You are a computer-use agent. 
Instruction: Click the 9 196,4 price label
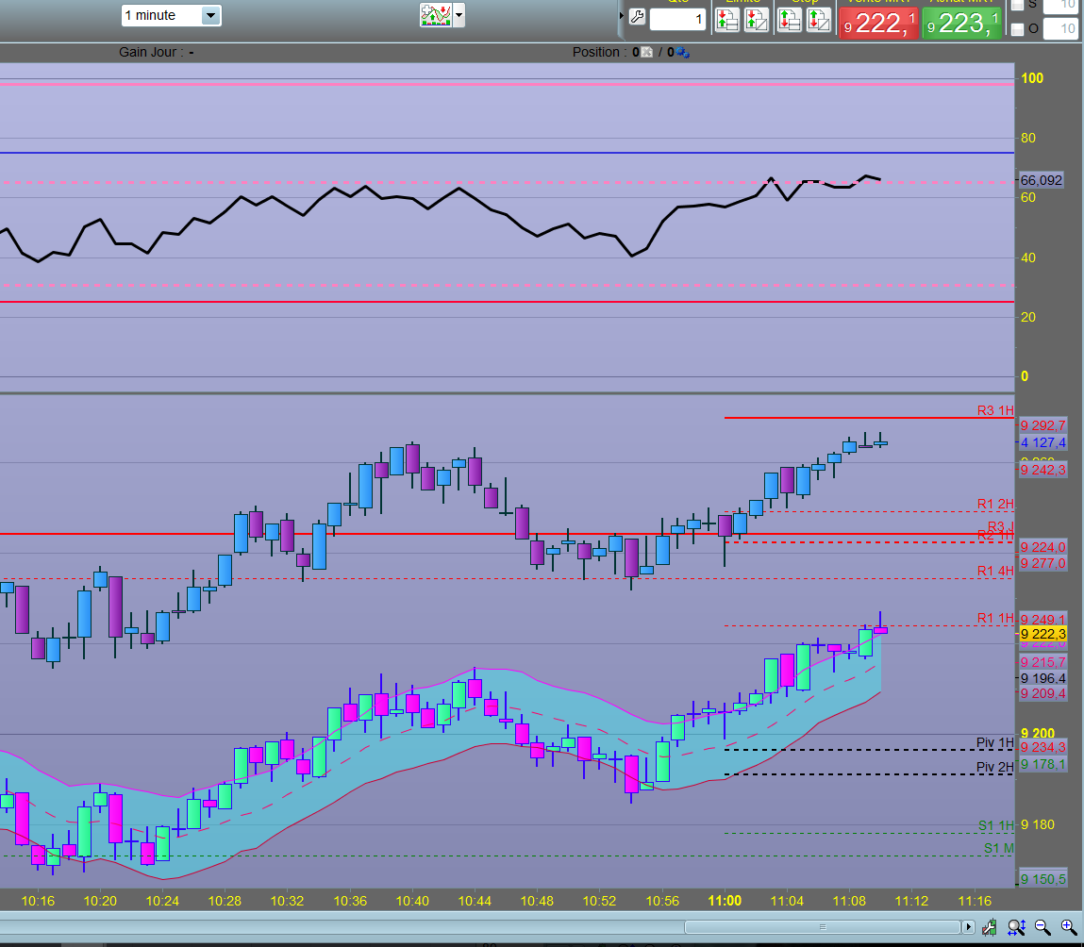[1043, 678]
